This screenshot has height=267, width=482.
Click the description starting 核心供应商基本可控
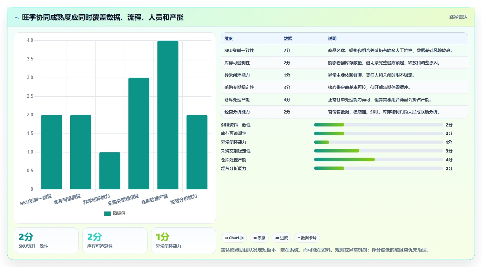tap(369, 87)
